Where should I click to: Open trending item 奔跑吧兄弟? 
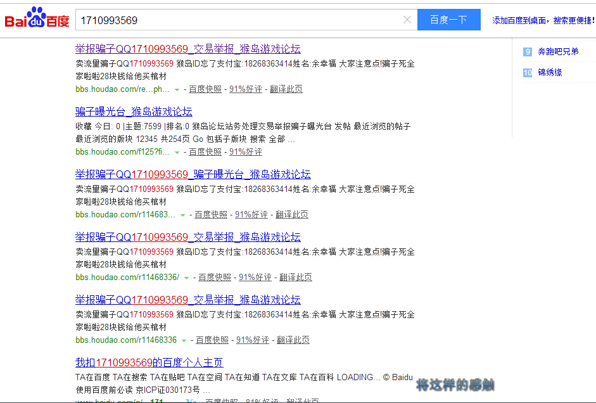[558, 52]
